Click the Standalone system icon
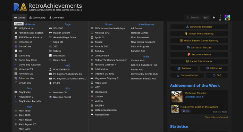This screenshot has width=243, height=132. [92, 92]
